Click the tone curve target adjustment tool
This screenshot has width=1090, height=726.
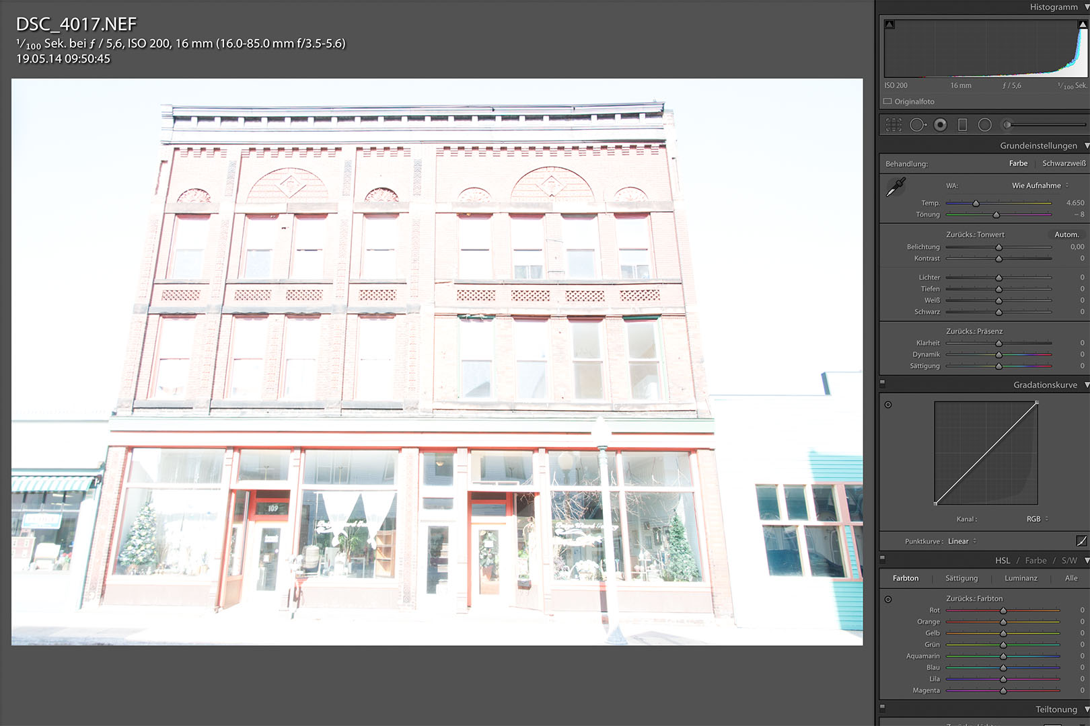point(888,405)
